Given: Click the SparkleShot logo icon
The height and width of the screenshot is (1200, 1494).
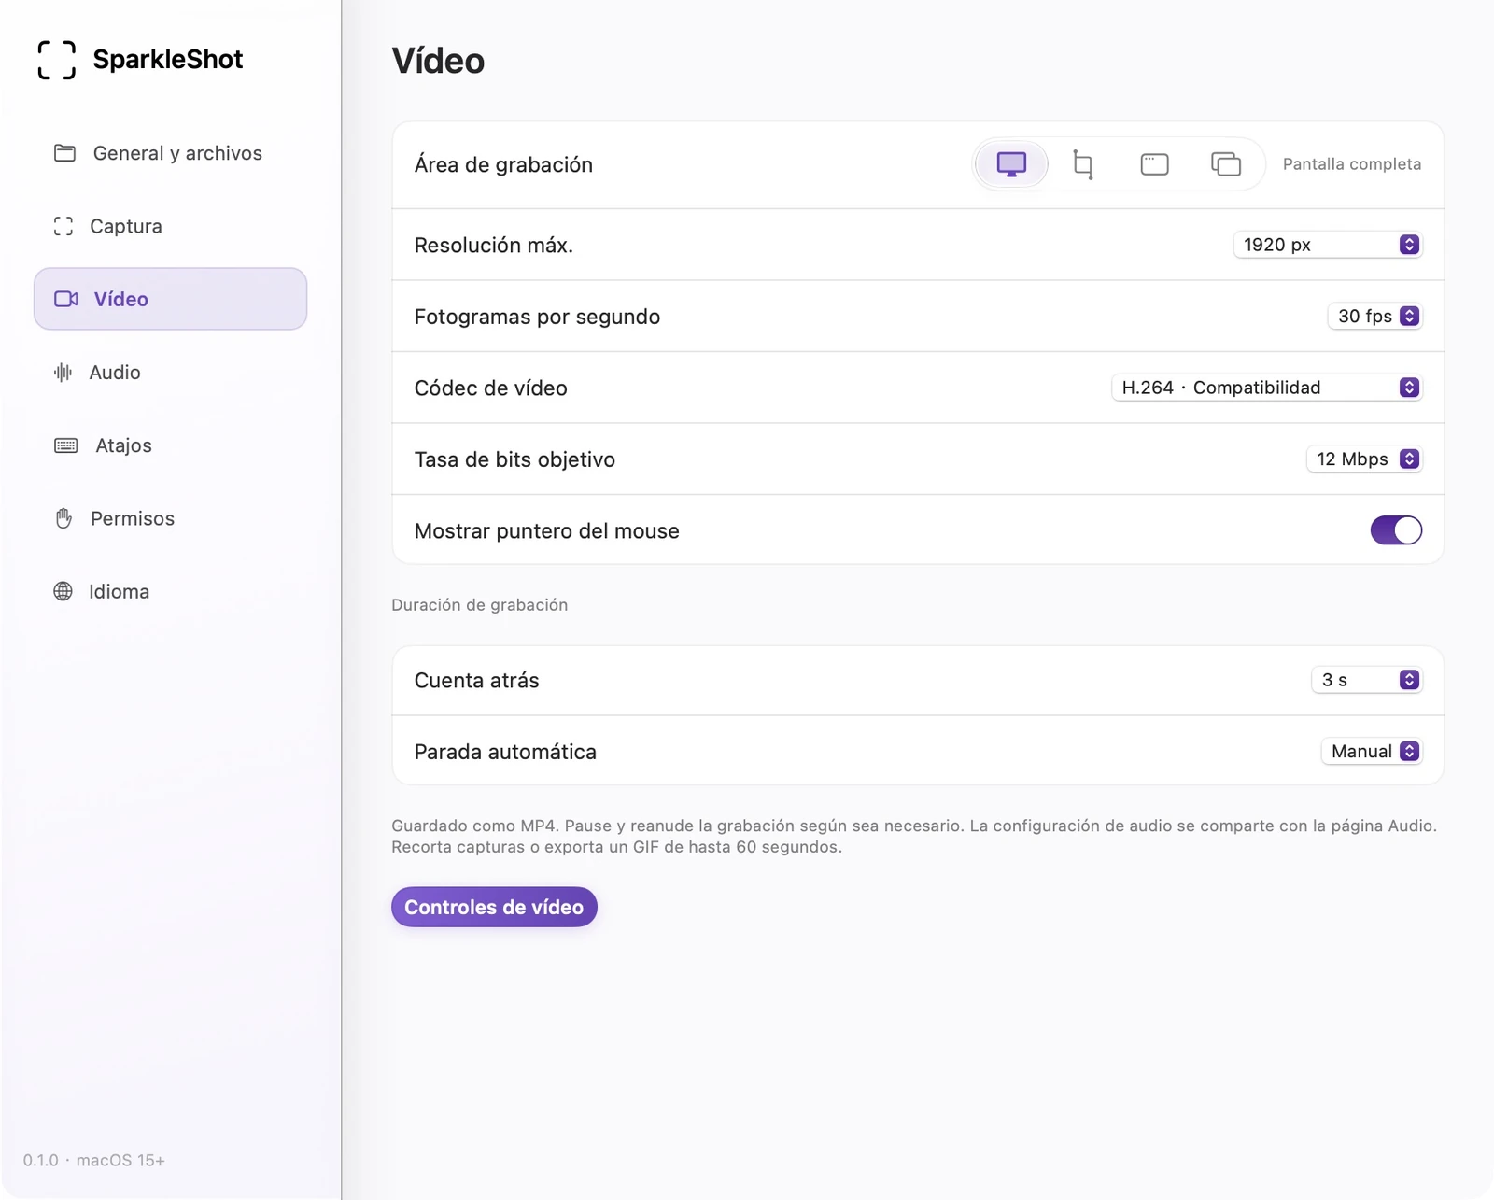Looking at the screenshot, I should (x=57, y=60).
